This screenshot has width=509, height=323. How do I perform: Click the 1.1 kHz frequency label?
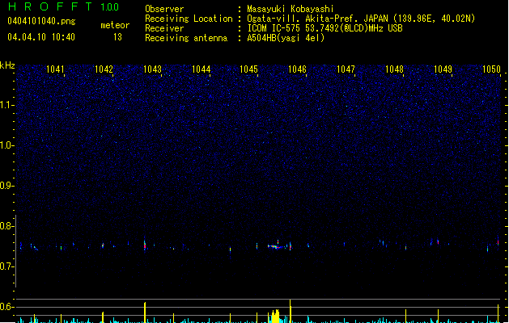[x=6, y=105]
